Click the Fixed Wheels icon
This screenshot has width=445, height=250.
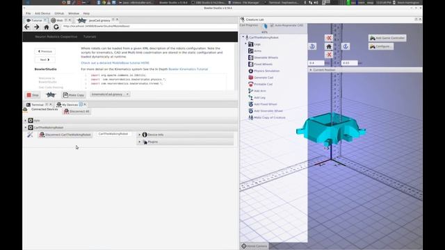coord(250,64)
